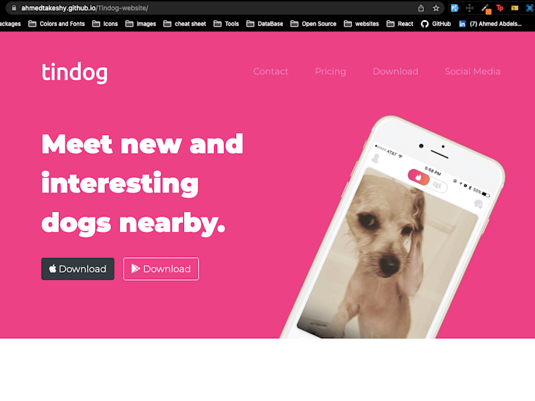Go to Contact in the navbar

[x=271, y=72]
